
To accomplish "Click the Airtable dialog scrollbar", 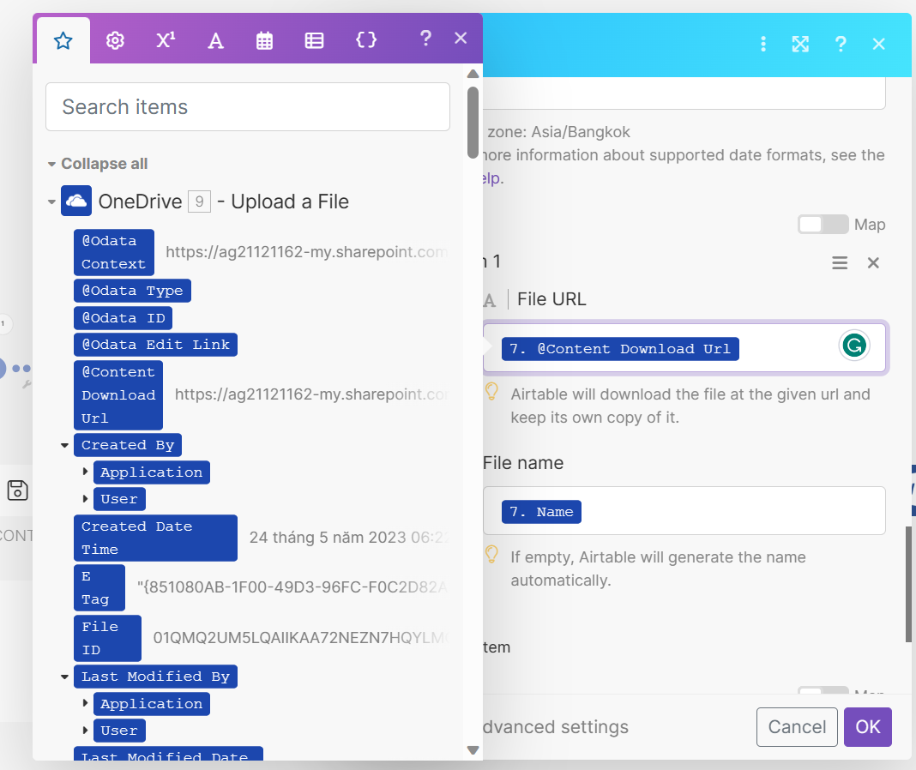I will click(x=908, y=584).
